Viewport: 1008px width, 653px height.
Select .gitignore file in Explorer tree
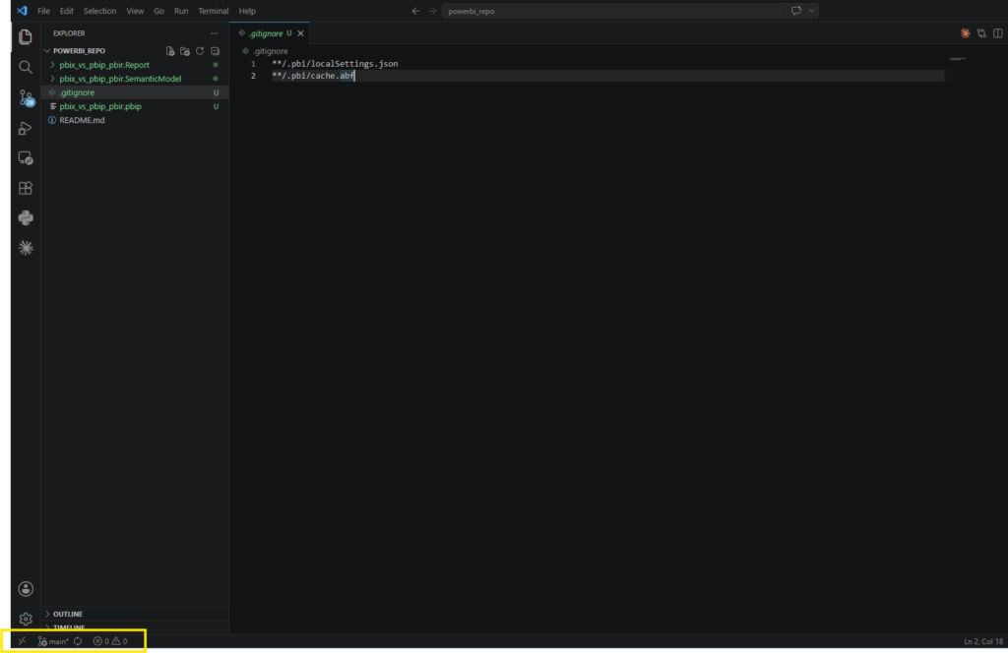point(135,92)
